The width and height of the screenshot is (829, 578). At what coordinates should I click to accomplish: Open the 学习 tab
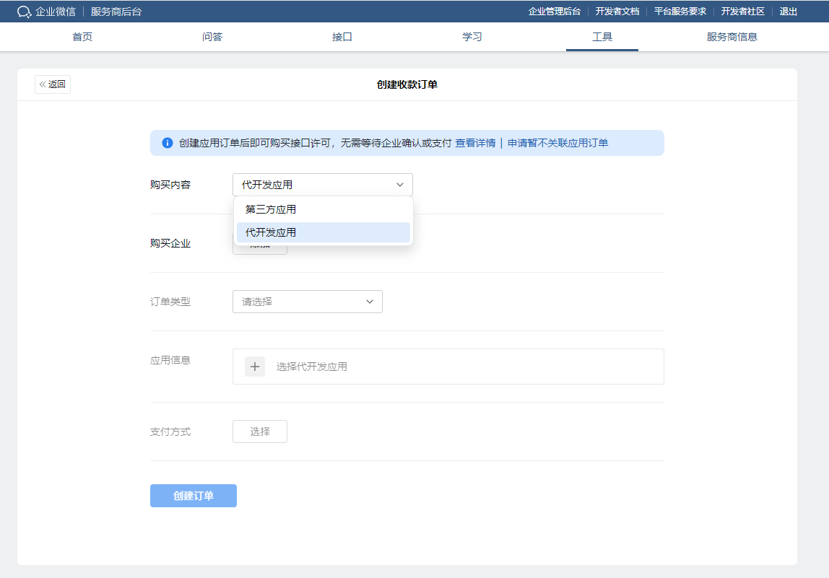(x=472, y=37)
